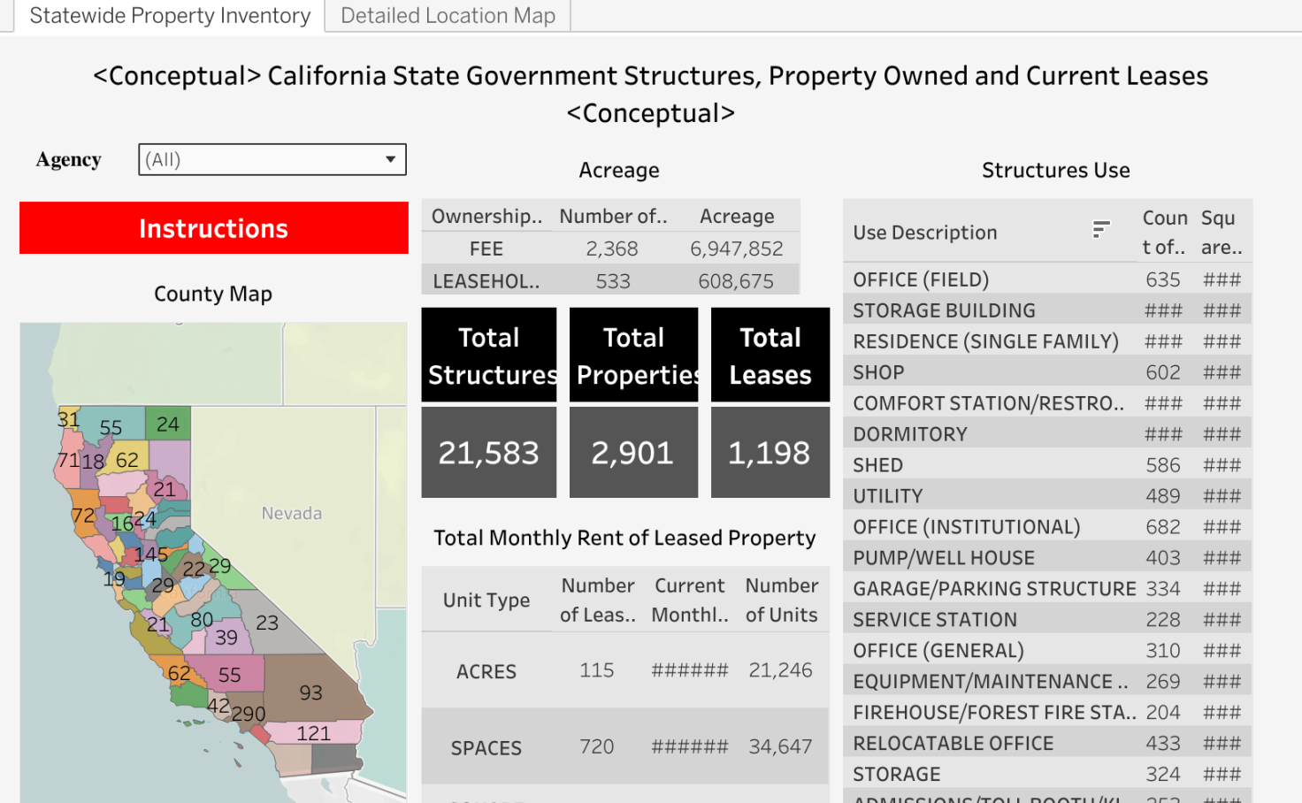
Task: Select the SERVICE STATION use row
Action: click(1048, 620)
